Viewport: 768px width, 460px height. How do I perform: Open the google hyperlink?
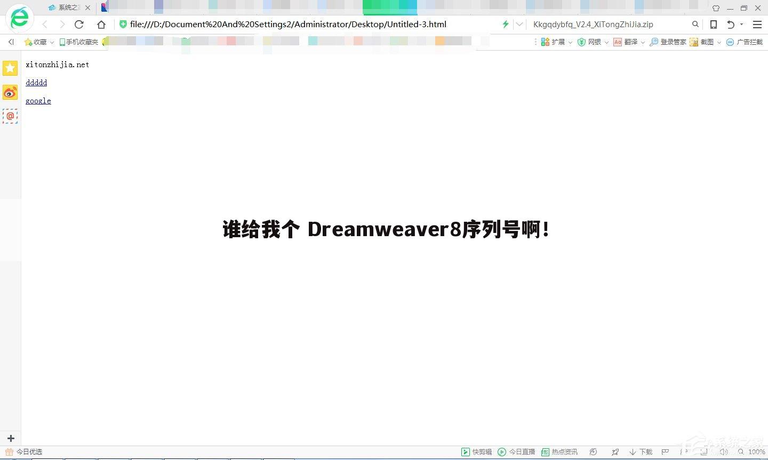tap(38, 101)
